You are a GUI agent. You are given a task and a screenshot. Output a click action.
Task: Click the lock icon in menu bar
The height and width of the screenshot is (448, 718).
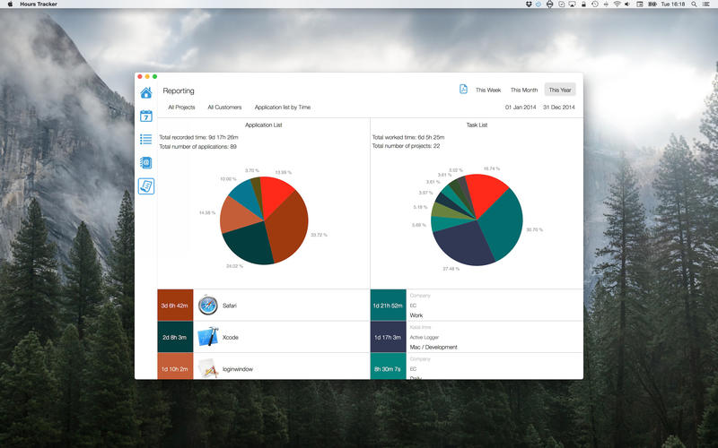tap(583, 4)
